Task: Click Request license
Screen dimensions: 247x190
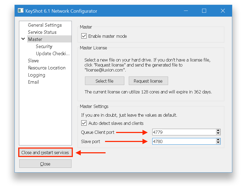Action: click(148, 80)
